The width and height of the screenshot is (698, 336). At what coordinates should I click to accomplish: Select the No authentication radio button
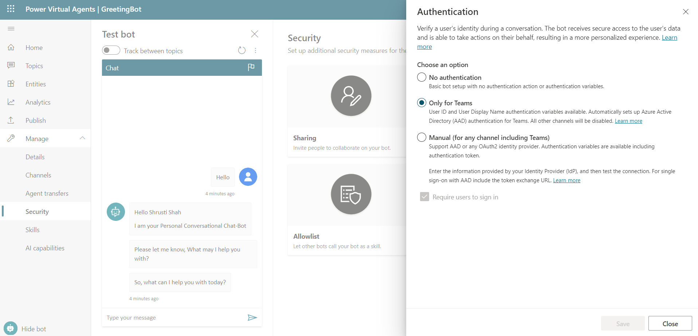[421, 77]
